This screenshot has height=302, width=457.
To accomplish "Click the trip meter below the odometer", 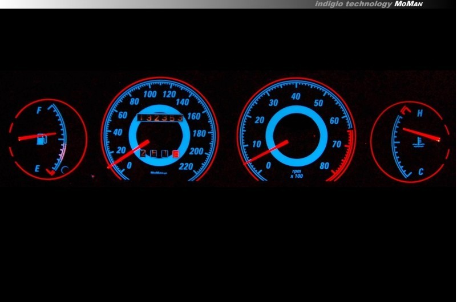I will click(x=160, y=153).
